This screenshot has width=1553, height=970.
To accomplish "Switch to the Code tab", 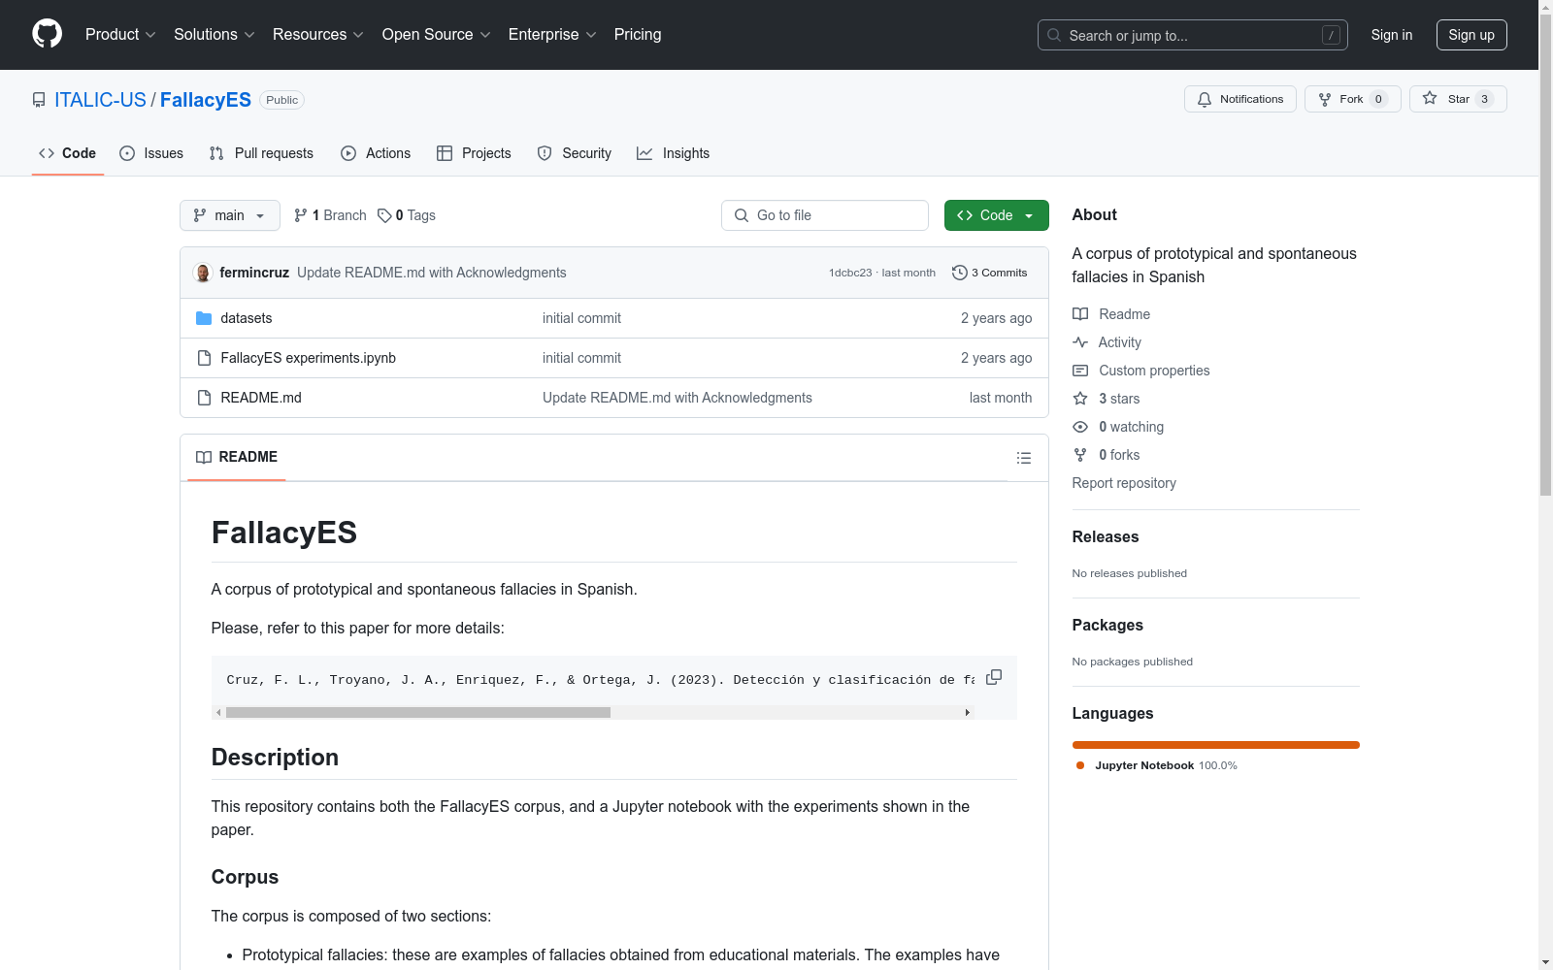I will [x=68, y=153].
